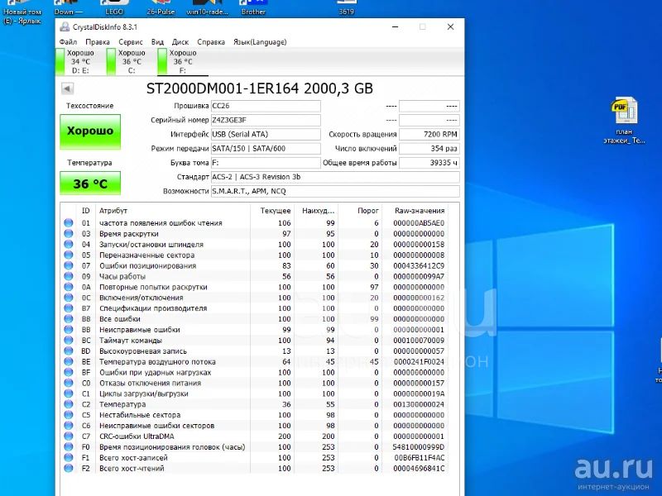Click status circle for attribute 09
Screen dimensions: 662x496
tap(69, 276)
